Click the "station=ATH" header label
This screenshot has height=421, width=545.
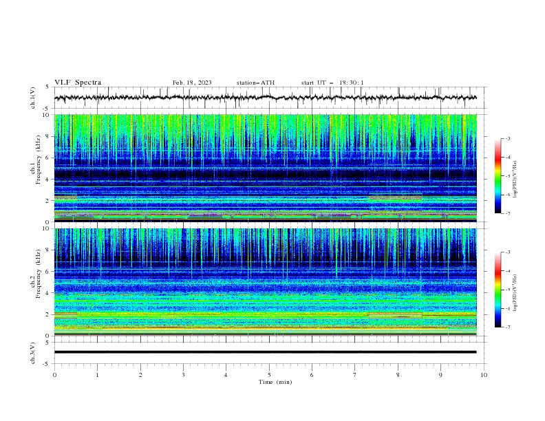pos(255,83)
